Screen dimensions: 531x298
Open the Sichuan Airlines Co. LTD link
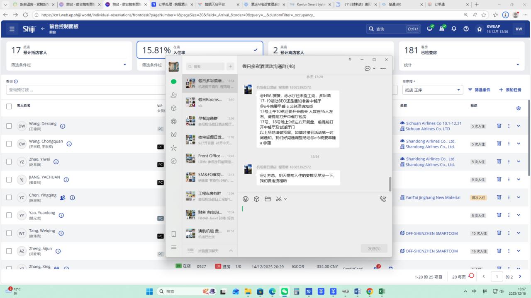[427, 129]
